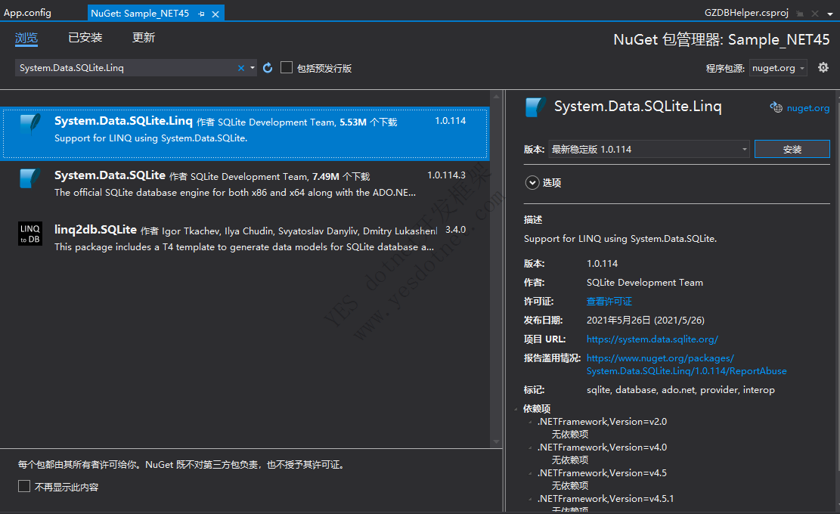Collapse the .NETFramework,Version=v2.0 dependency group
The image size is (840, 514).
tap(530, 422)
